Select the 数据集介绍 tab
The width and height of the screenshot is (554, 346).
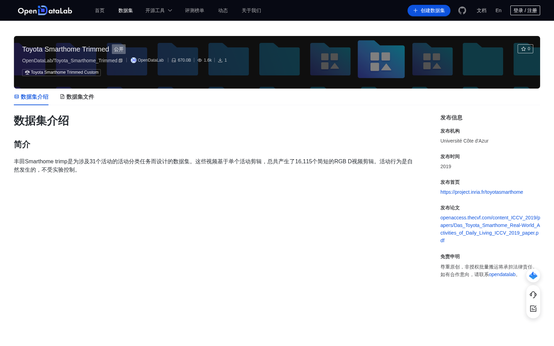(31, 97)
